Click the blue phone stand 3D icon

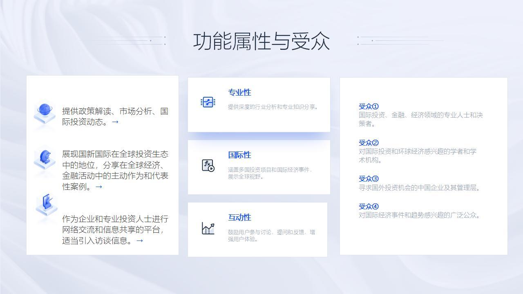(x=46, y=205)
